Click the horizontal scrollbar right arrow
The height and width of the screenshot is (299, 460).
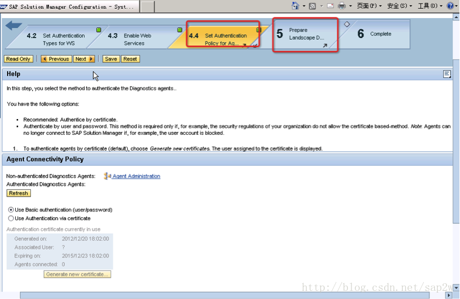448,295
